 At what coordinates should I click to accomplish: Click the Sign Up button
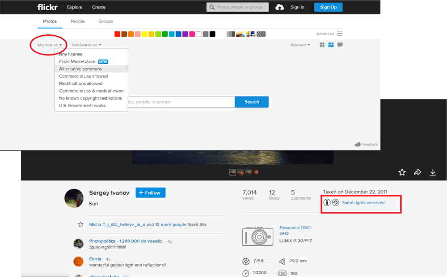point(328,7)
